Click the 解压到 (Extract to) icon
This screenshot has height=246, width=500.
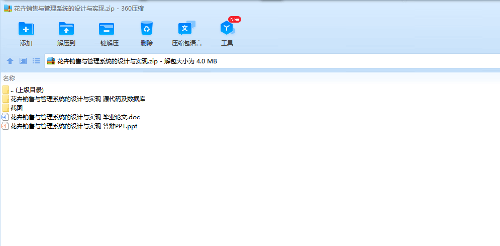(66, 29)
